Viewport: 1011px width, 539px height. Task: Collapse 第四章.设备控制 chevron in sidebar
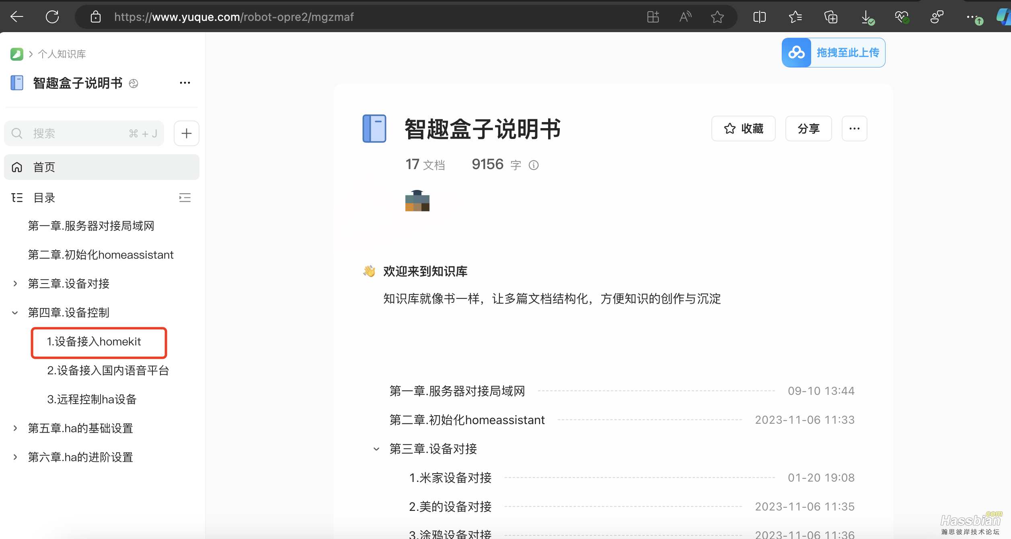[15, 312]
